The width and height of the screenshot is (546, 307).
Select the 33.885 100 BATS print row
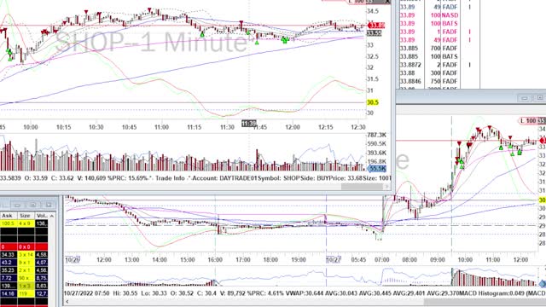point(439,56)
